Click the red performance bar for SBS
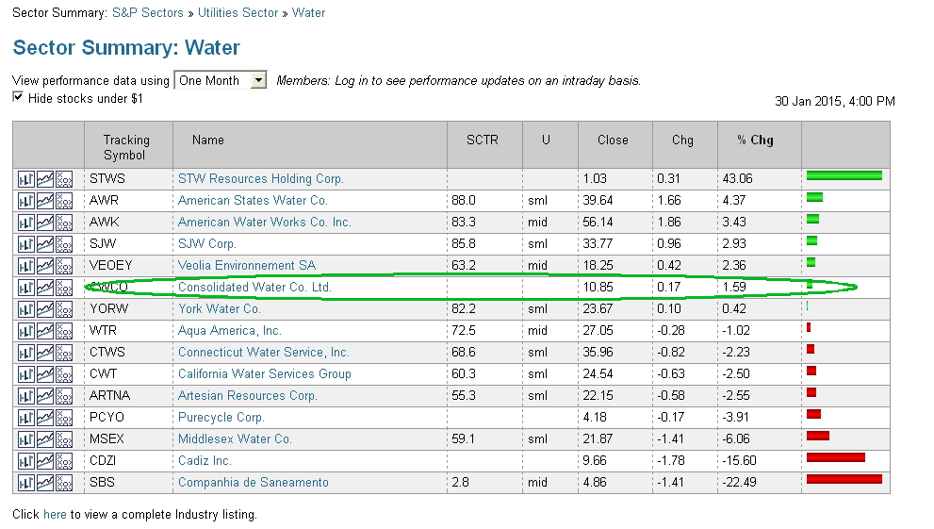934x529 pixels. pyautogui.click(x=844, y=479)
